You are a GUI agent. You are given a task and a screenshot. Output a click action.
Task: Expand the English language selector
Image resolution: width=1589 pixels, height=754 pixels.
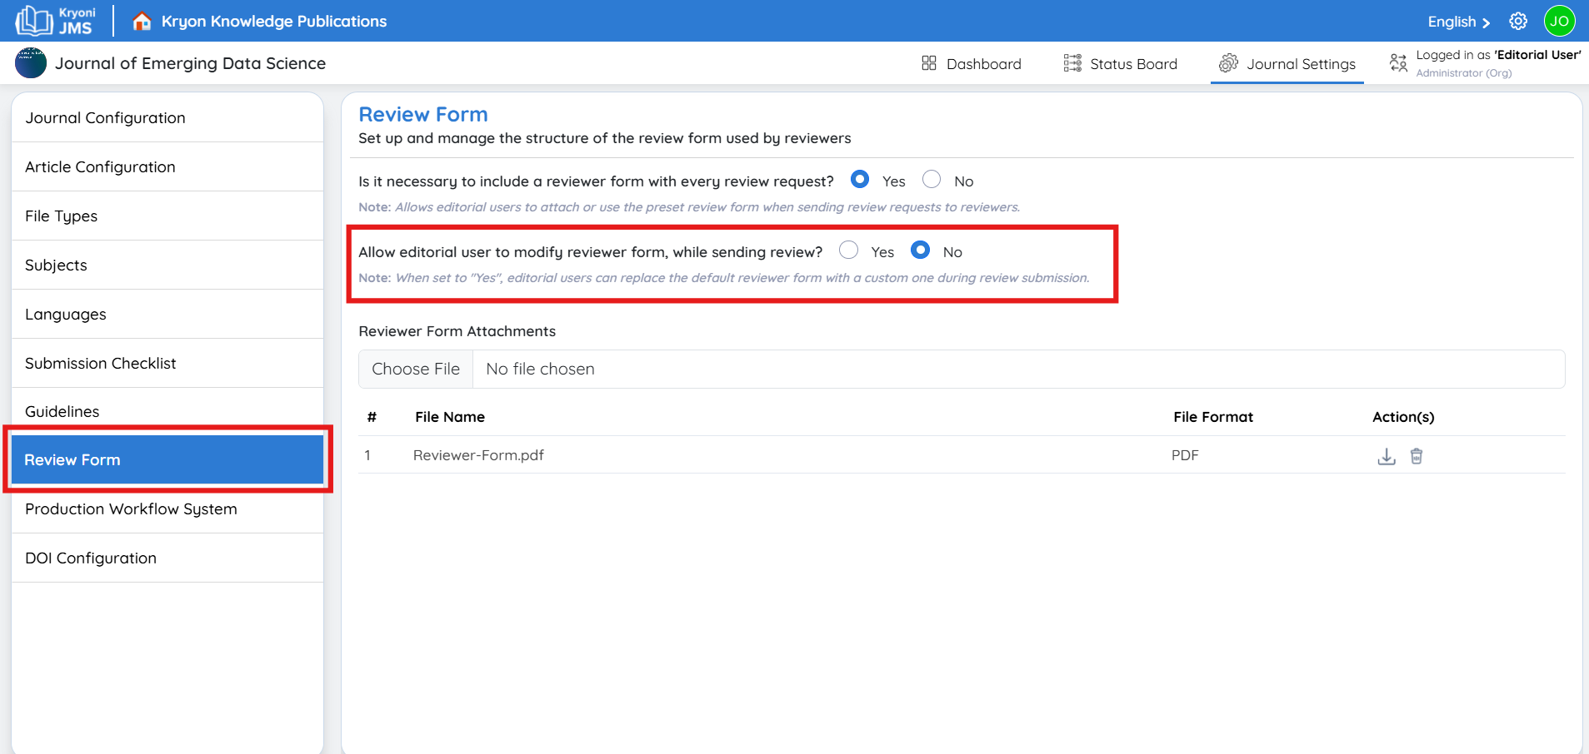1458,22
